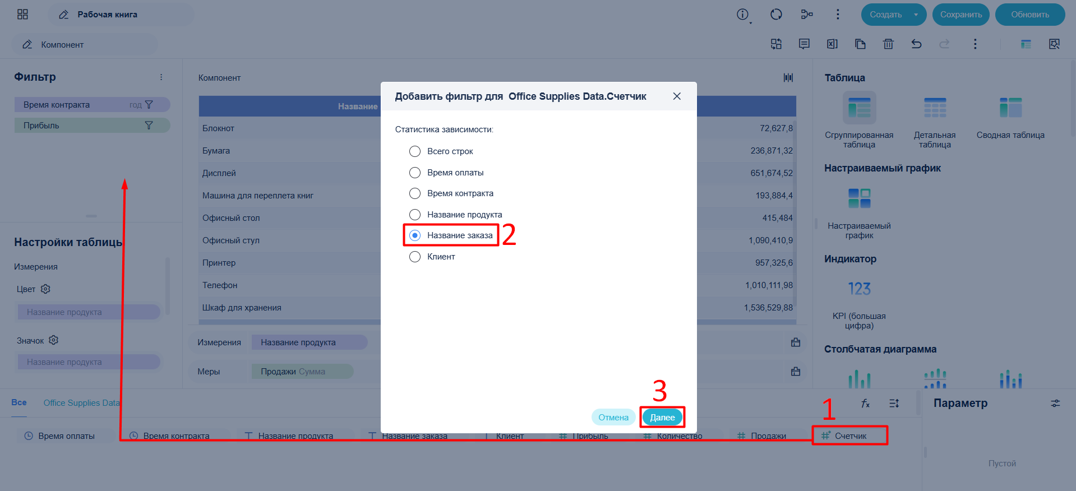Expand the 'Создать' dropdown arrow
This screenshot has height=491, width=1076.
916,15
